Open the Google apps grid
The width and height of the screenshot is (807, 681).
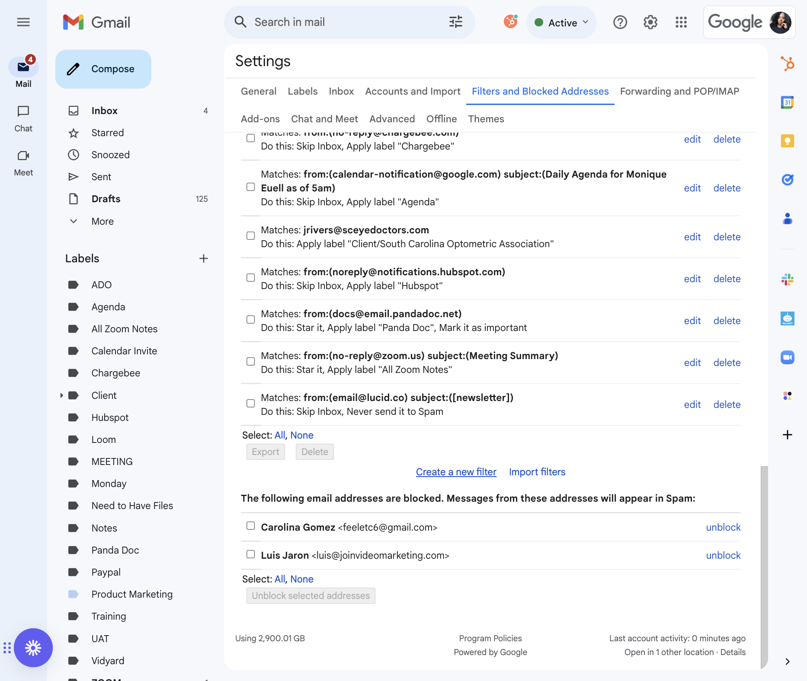click(681, 22)
